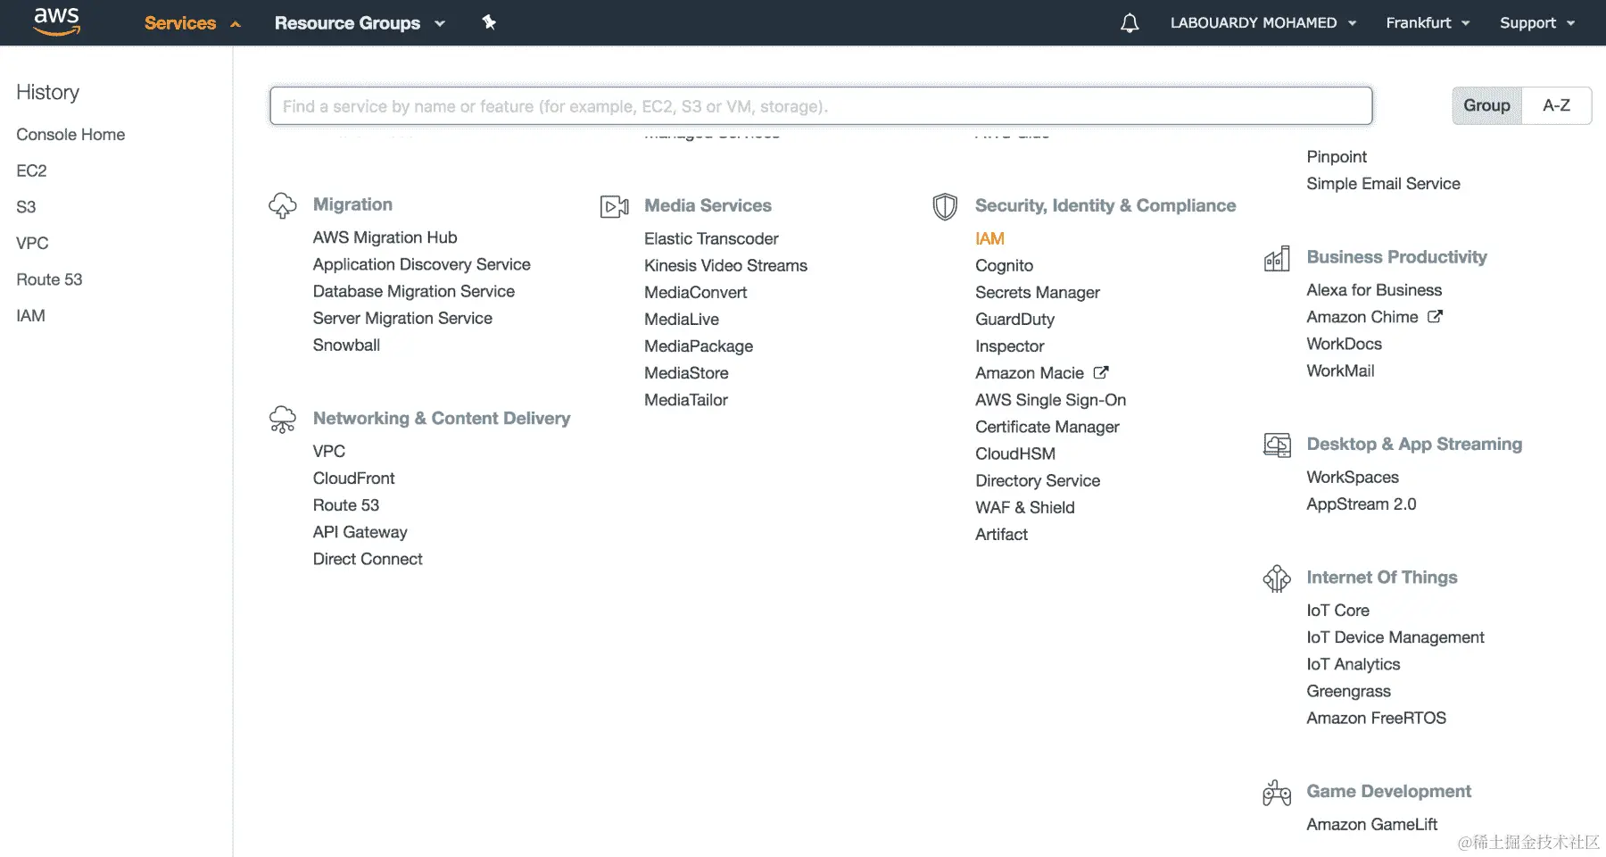The height and width of the screenshot is (857, 1606).
Task: Open the notifications bell
Action: (1130, 22)
